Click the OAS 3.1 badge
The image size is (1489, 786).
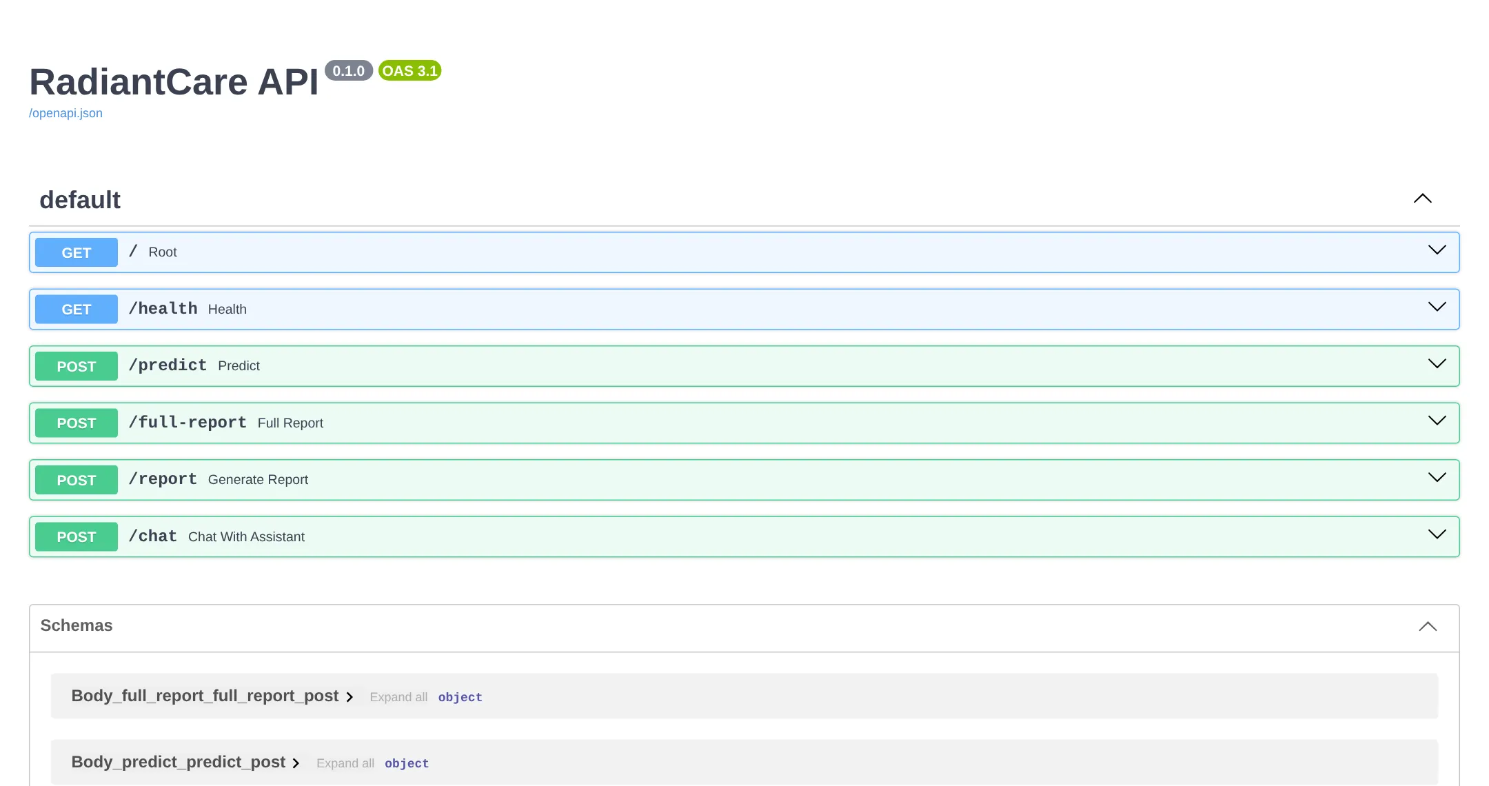coord(409,70)
